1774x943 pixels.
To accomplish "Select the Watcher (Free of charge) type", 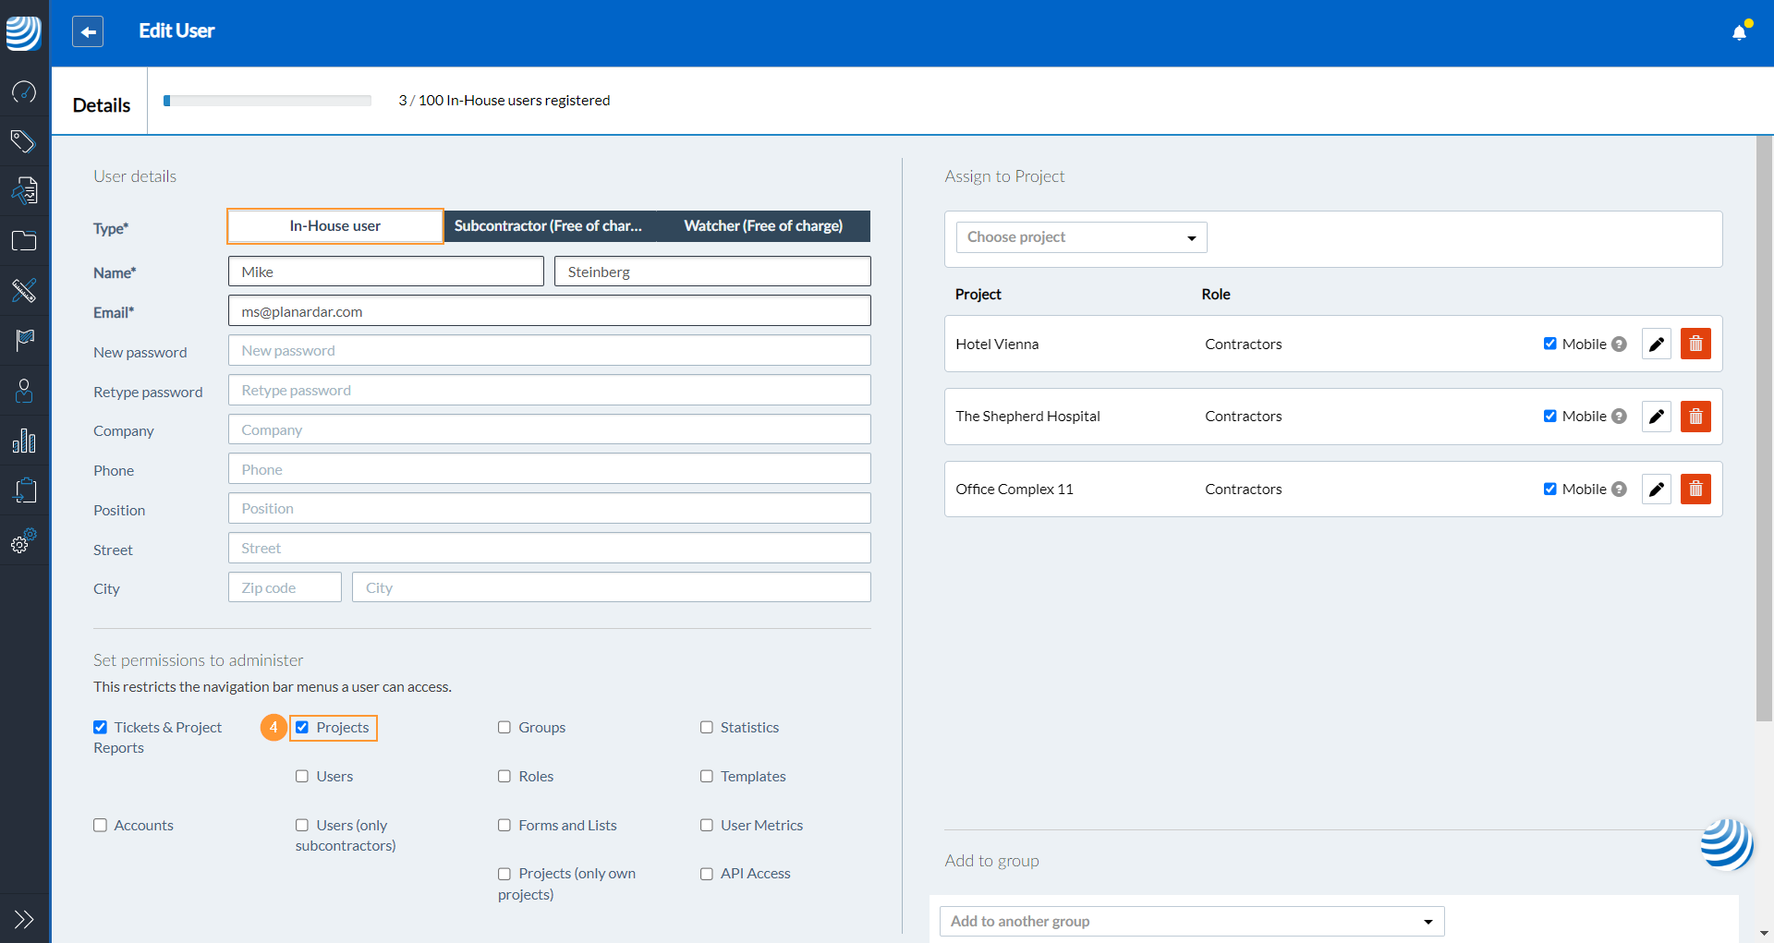I will tap(763, 226).
